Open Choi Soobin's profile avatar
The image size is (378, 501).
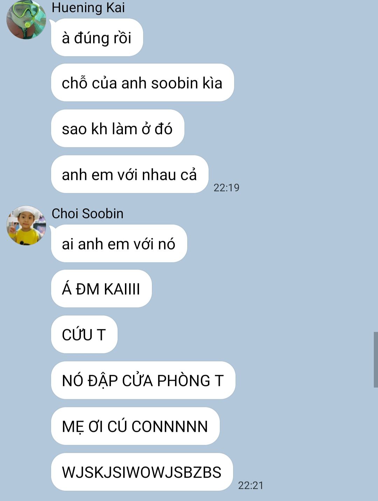coord(26,225)
